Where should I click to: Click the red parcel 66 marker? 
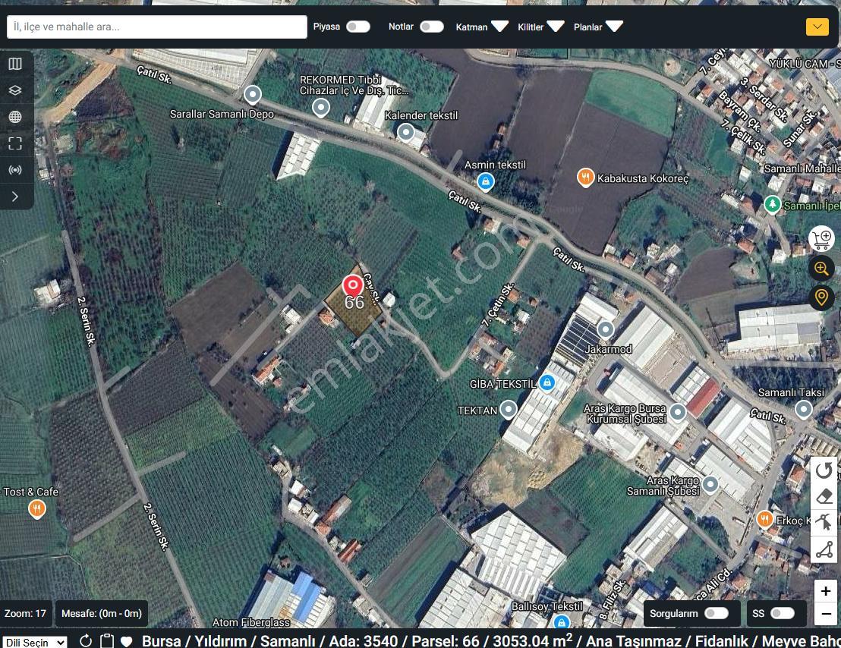tap(353, 287)
